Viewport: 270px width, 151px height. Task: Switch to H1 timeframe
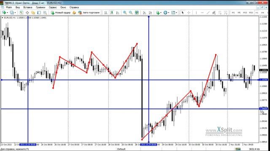tap(257, 13)
